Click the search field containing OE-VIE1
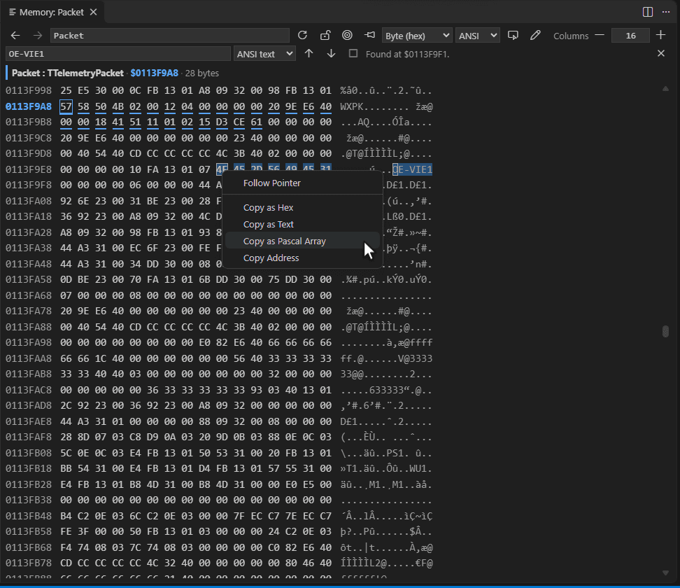Image resolution: width=680 pixels, height=588 pixels. pos(118,54)
